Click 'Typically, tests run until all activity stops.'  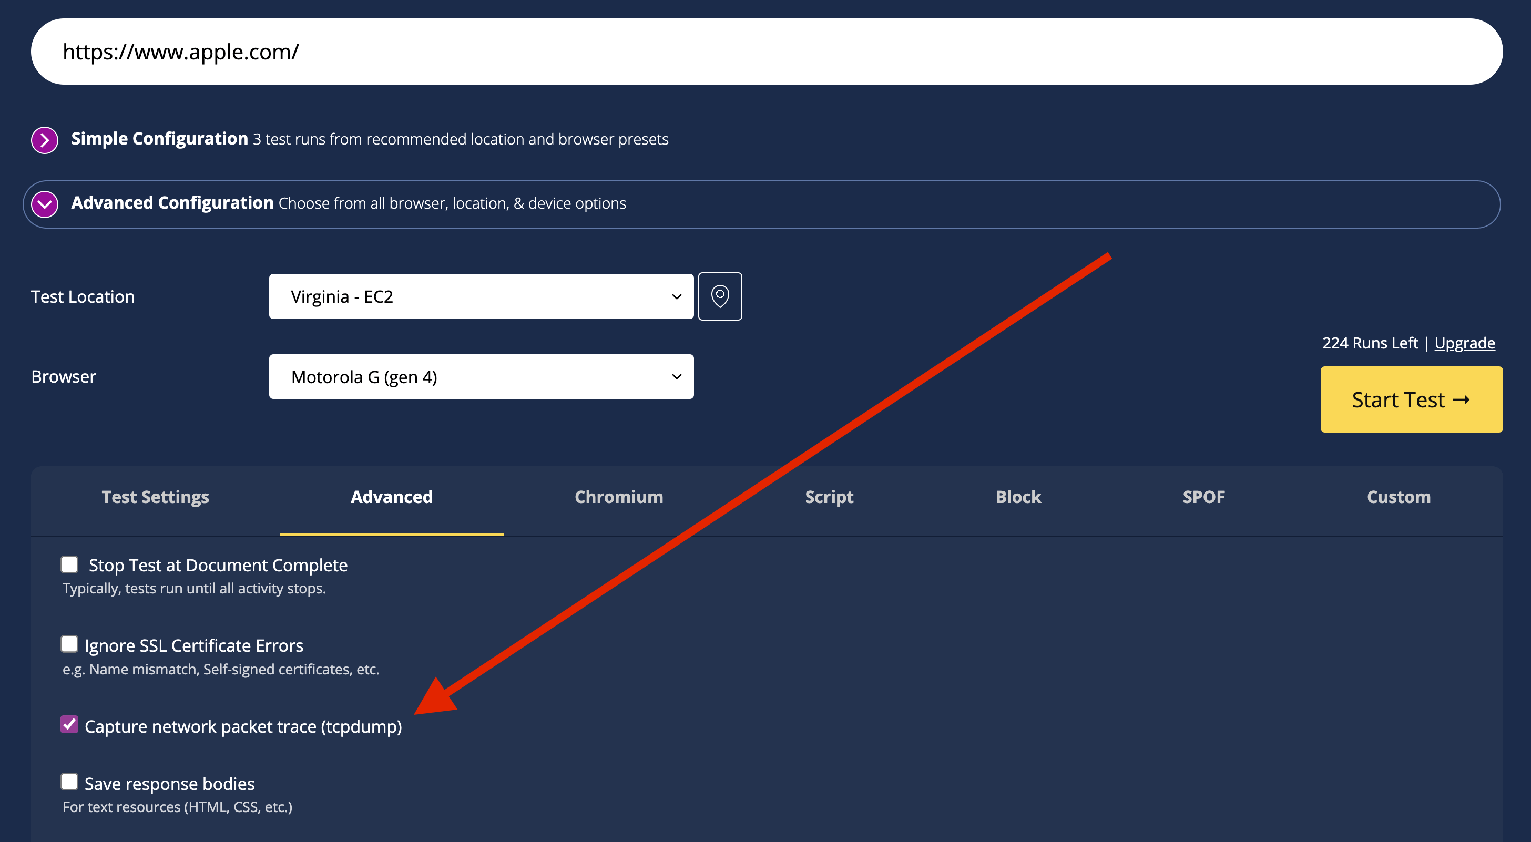[x=195, y=588]
